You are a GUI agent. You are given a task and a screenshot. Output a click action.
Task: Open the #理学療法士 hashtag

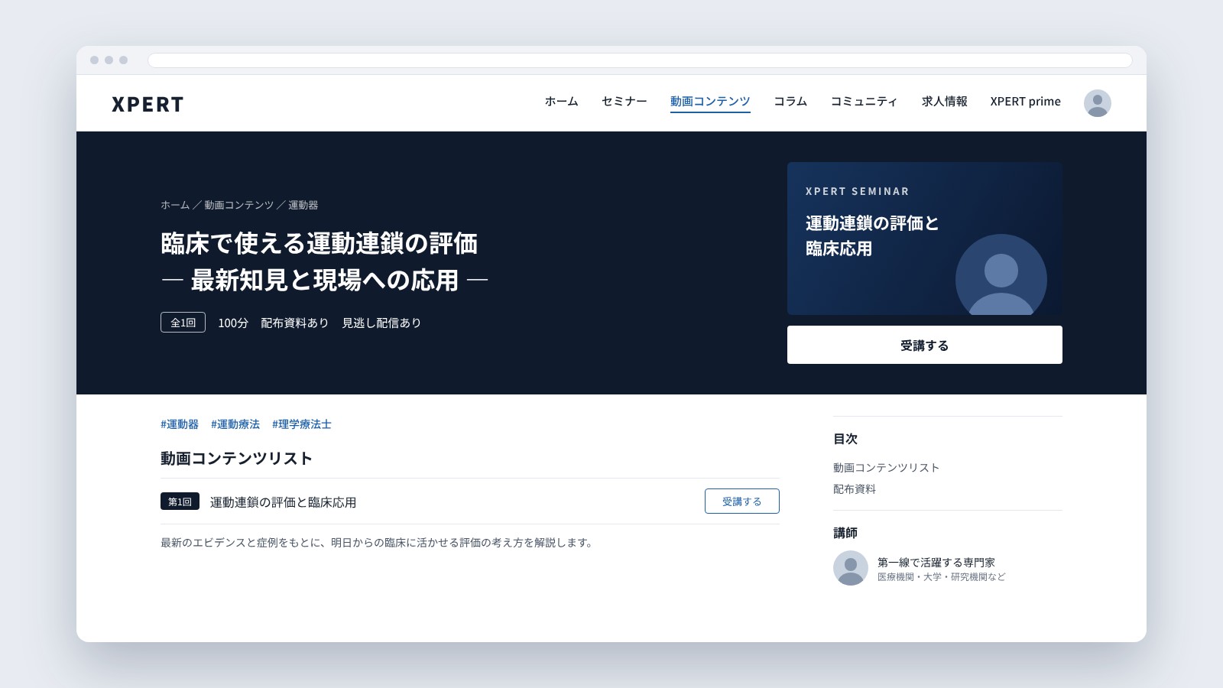pos(302,424)
